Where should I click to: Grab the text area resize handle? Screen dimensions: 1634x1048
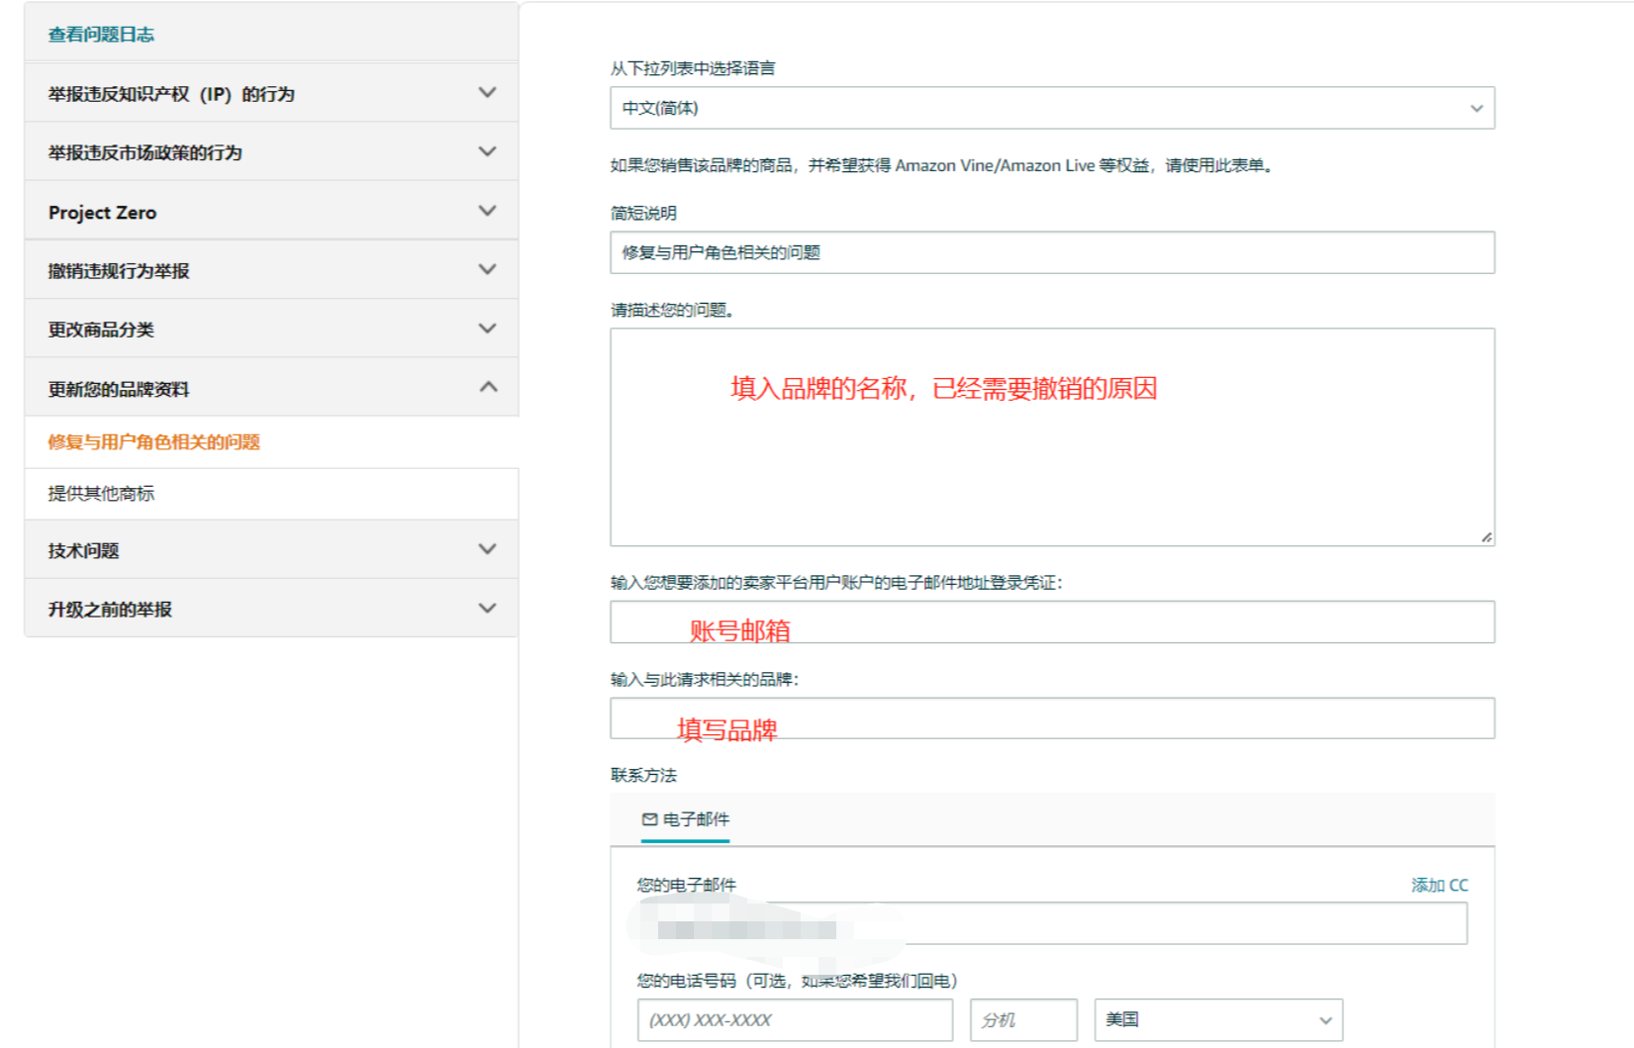coord(1487,537)
